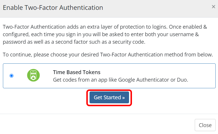Click the green phone lock token icon
Screen dimensions: 218x134
tap(33, 76)
